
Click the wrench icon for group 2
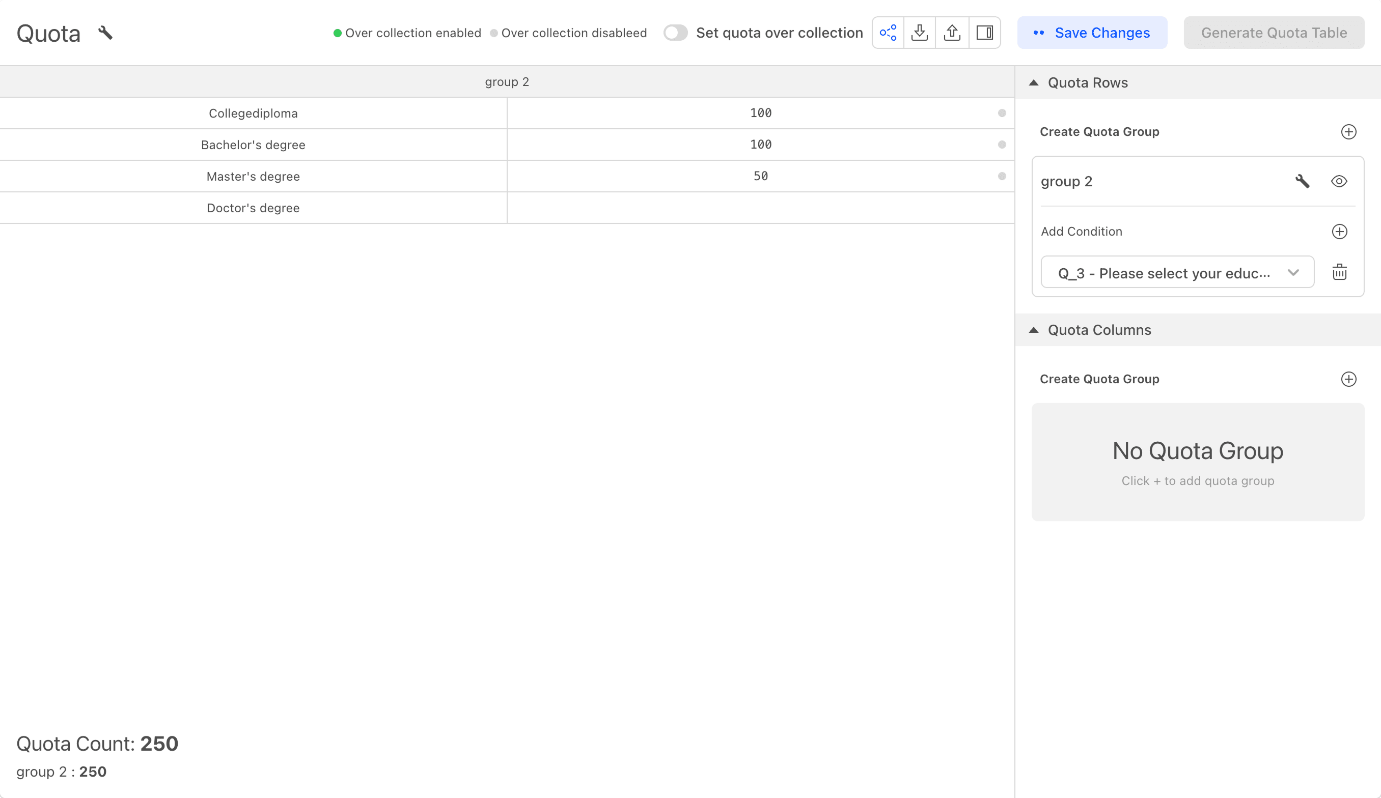pyautogui.click(x=1302, y=181)
